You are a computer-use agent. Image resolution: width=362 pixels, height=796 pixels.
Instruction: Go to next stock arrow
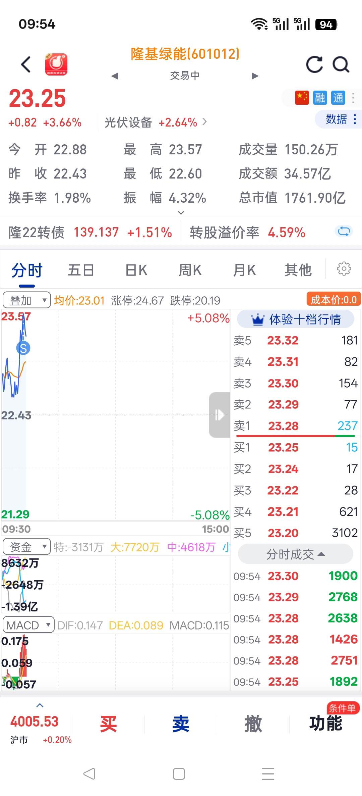255,76
